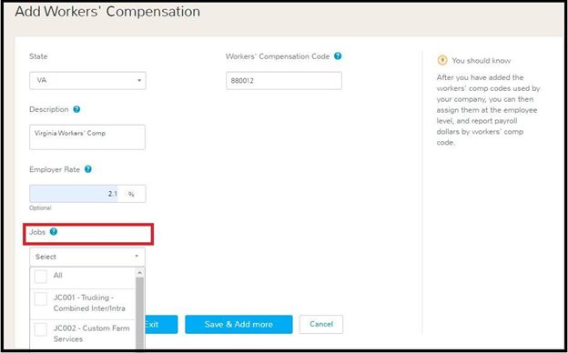Show help tooltip for Description field
Screen dimensions: 568x353
coord(76,109)
